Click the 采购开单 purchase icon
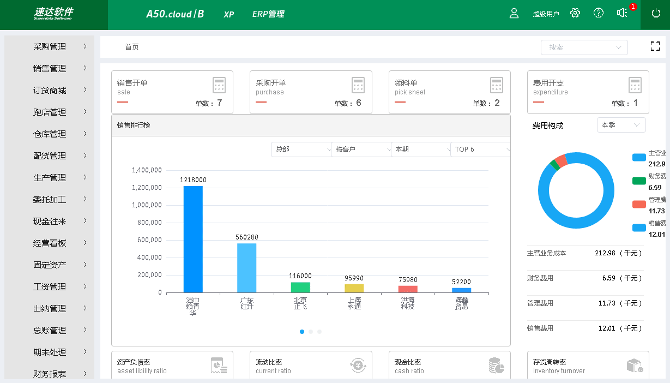The width and height of the screenshot is (670, 383). (x=358, y=85)
